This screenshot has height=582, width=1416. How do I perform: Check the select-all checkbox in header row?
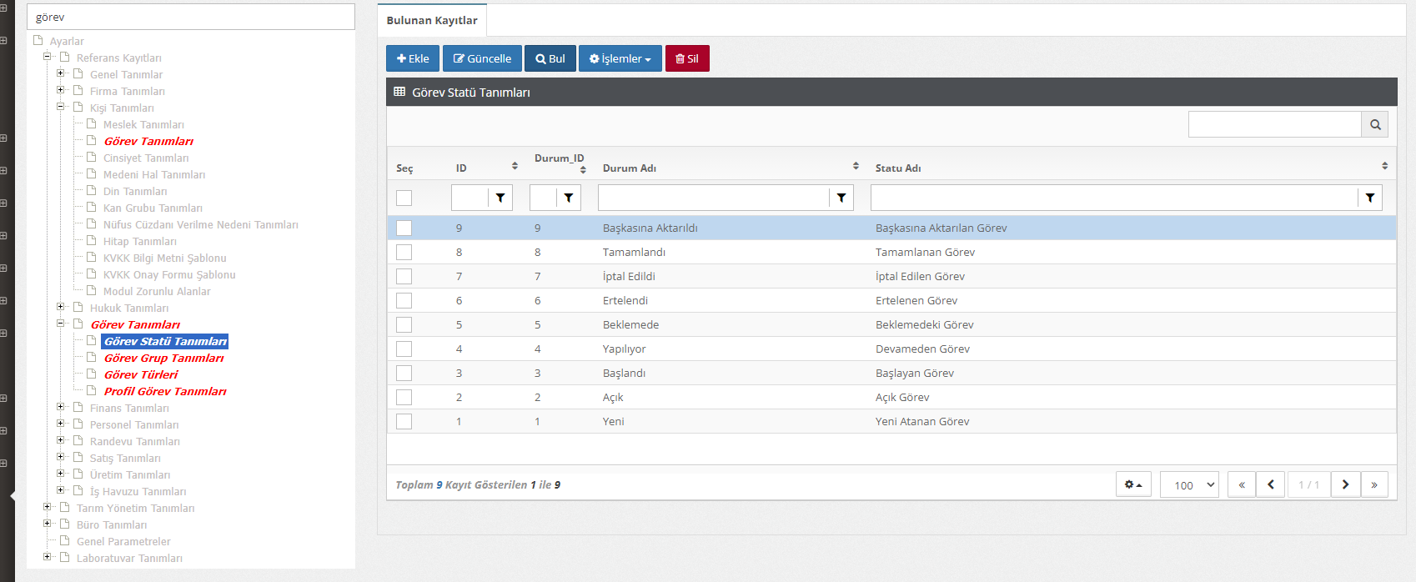click(404, 198)
